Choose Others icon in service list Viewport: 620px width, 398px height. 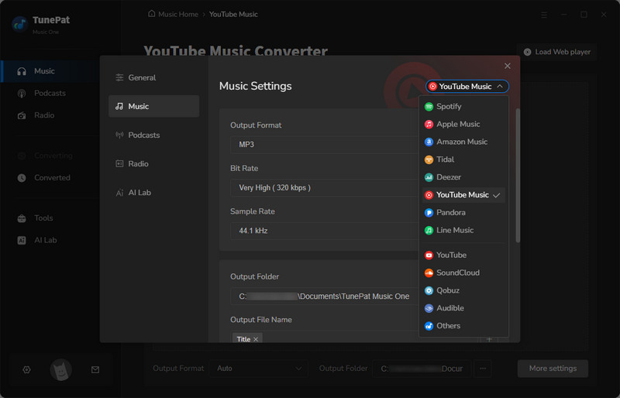coord(429,326)
